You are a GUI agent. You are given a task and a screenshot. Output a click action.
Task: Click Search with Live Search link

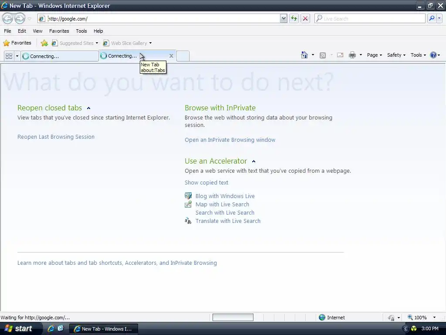tap(225, 212)
